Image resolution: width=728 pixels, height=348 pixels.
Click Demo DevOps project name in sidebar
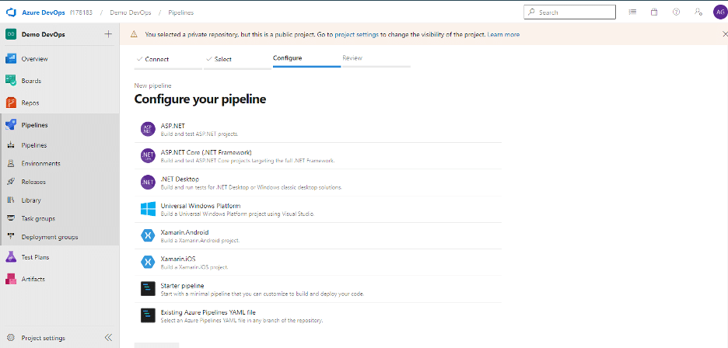click(x=44, y=34)
